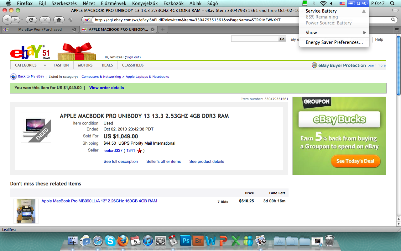Click the related MacBook item thumbnail
The width and height of the screenshot is (401, 251).
pyautogui.click(x=26, y=211)
